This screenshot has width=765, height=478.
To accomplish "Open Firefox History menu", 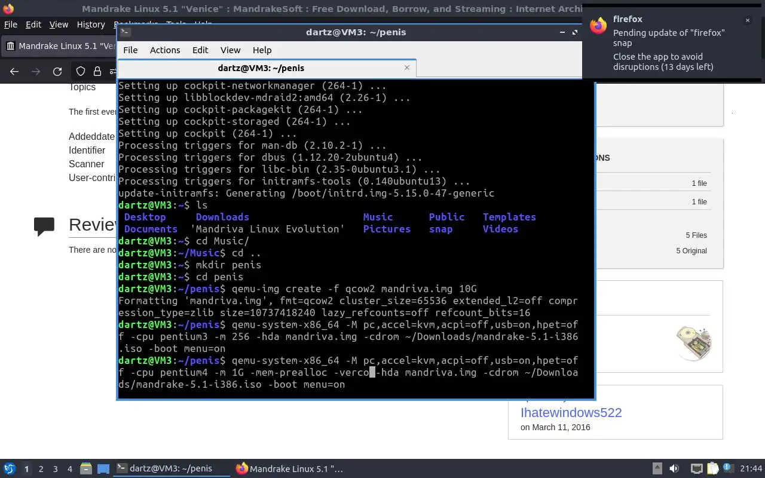I will tap(91, 24).
